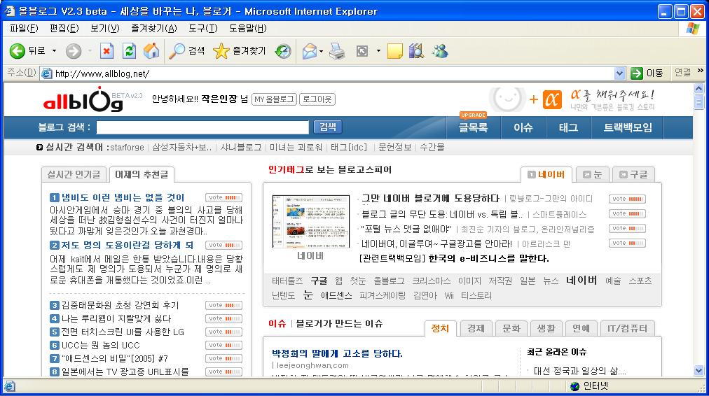The image size is (709, 396).
Task: Click the 네이버 screenshot thumbnail
Action: [310, 221]
